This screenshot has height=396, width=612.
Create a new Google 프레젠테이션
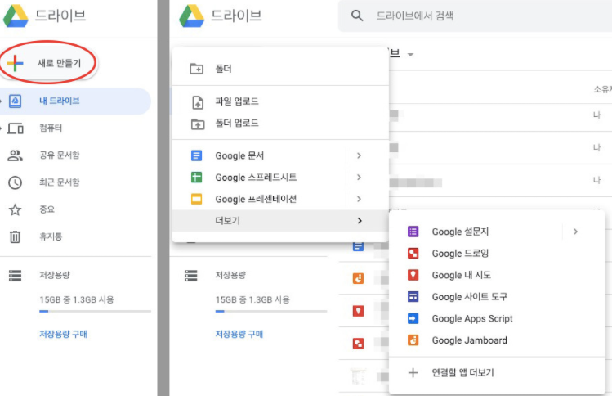tap(259, 200)
